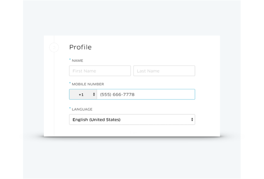Click the (555) 666-7778 phone number field
Viewport: 264px width, 179px height.
(x=146, y=94)
